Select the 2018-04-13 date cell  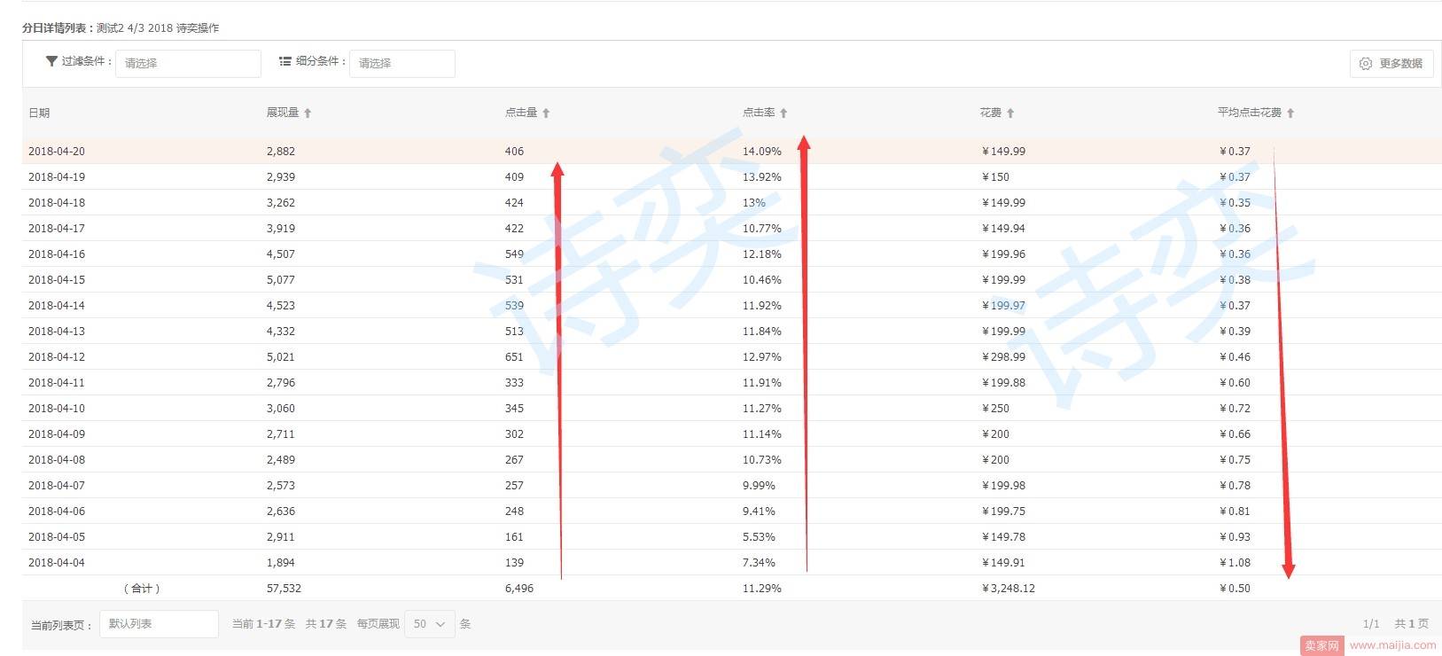57,332
